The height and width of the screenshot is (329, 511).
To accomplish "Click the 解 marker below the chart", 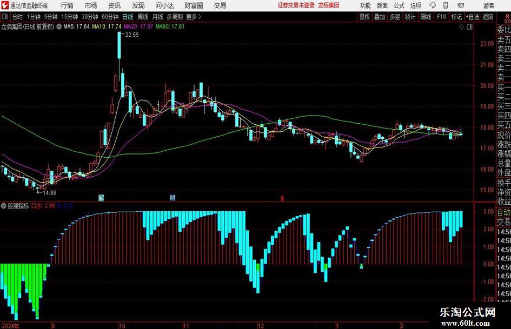I will click(x=101, y=198).
